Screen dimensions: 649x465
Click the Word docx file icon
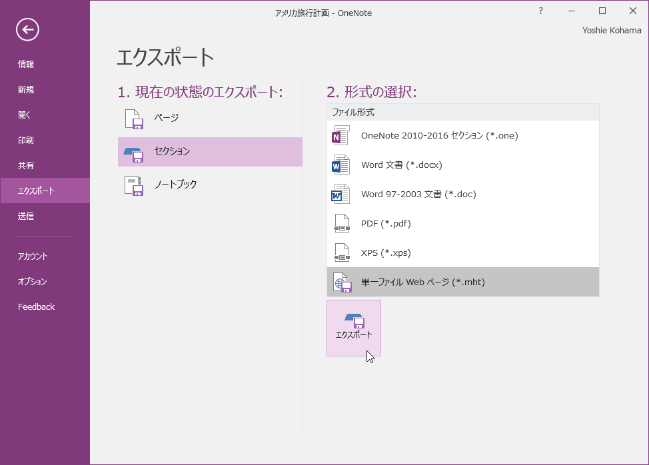340,165
